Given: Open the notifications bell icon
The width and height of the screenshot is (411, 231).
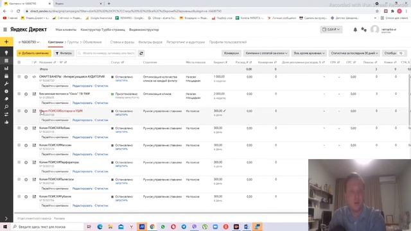Looking at the screenshot, I should [355, 30].
